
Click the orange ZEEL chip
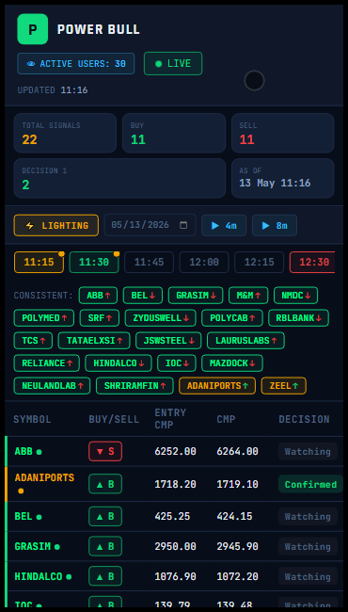click(284, 386)
